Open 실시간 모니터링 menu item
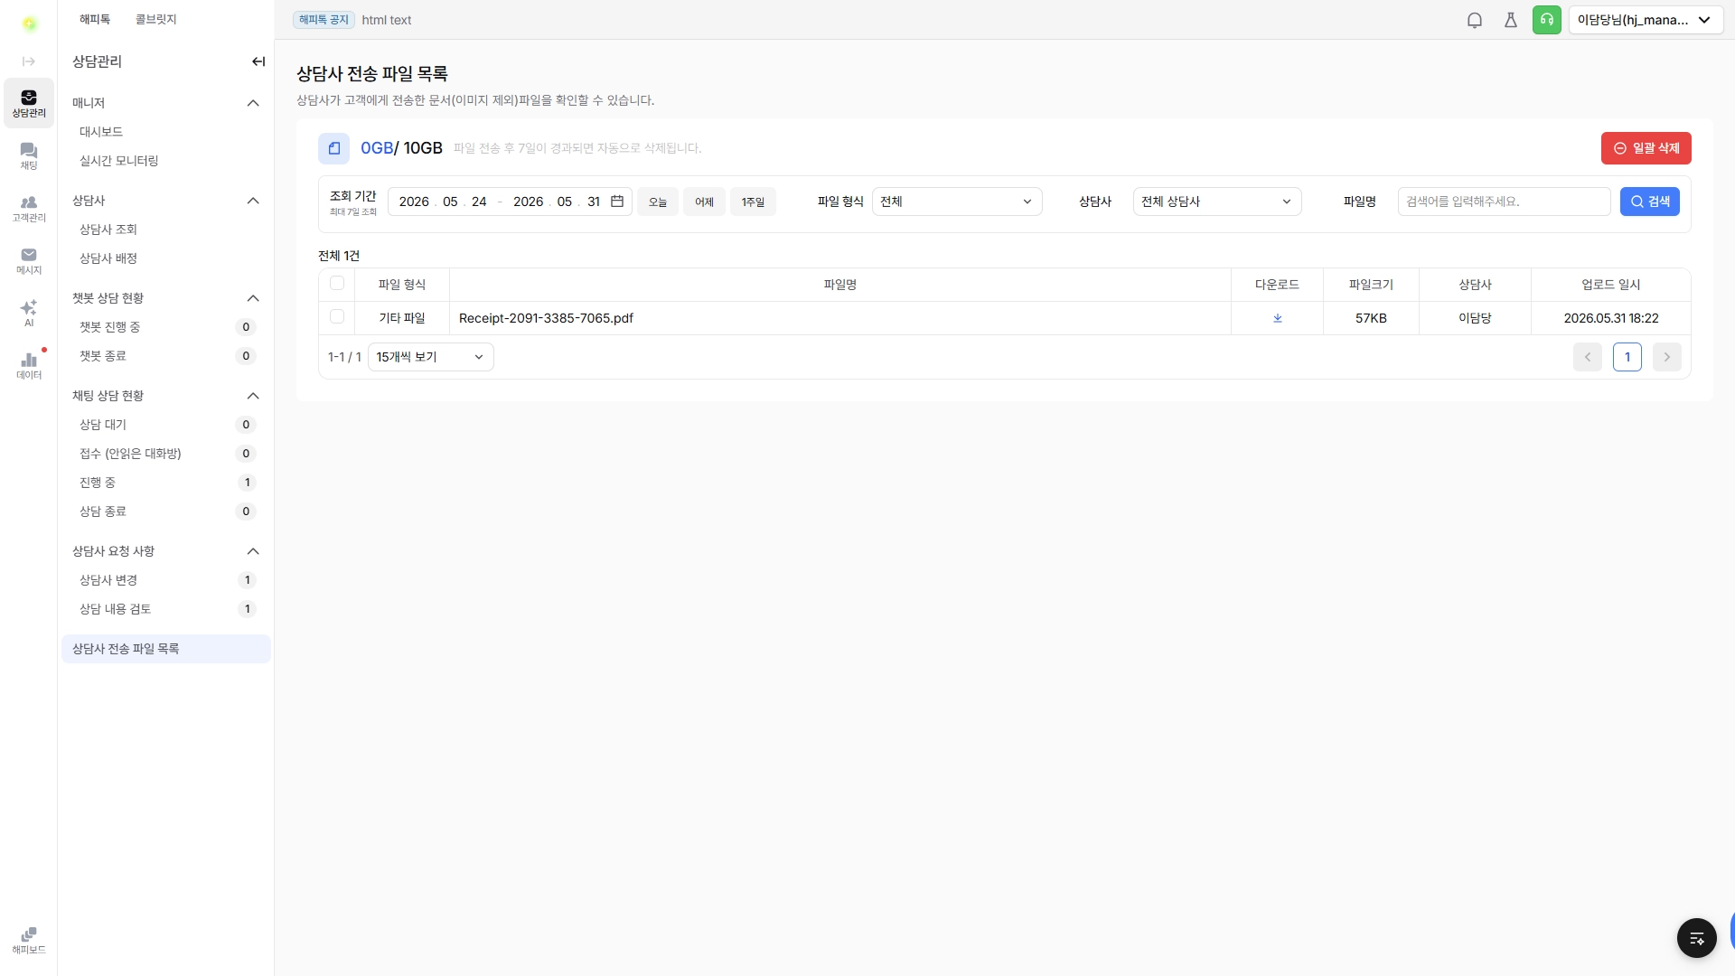Image resolution: width=1735 pixels, height=976 pixels. point(166,161)
